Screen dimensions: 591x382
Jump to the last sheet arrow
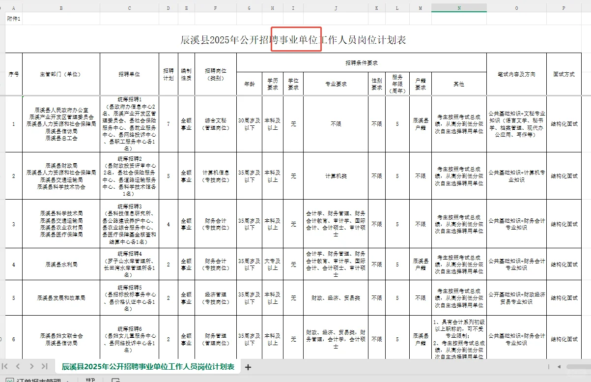click(44, 366)
